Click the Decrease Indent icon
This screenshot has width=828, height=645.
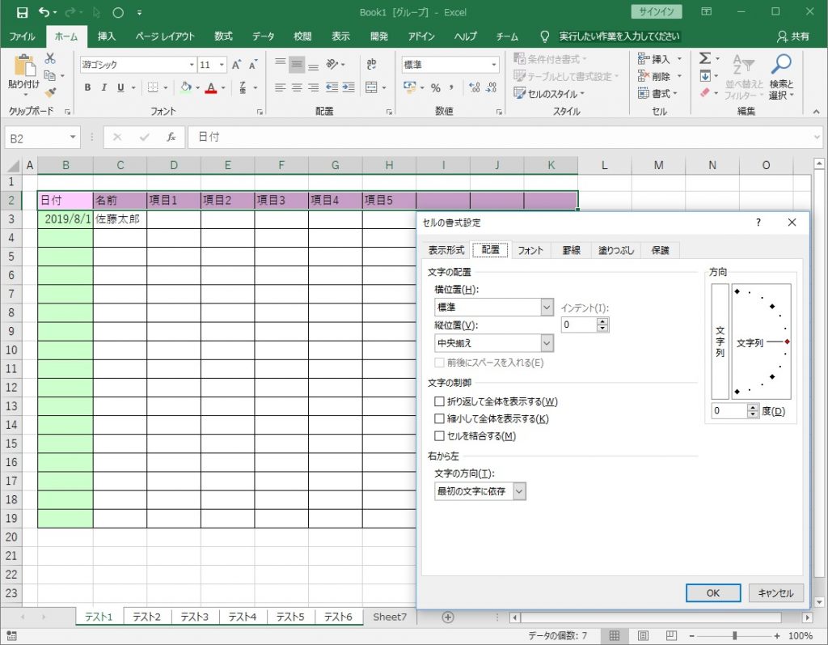click(x=332, y=87)
